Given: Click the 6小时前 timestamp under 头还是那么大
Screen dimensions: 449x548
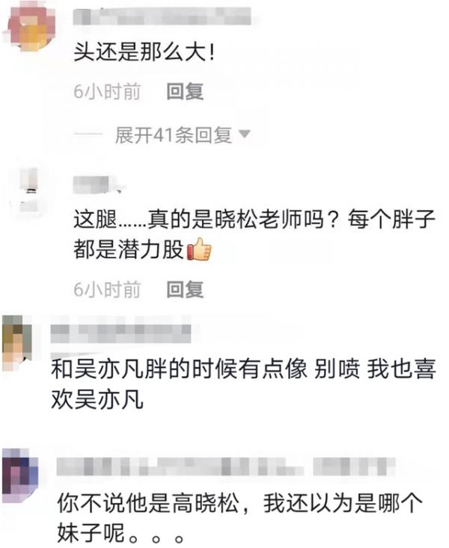Looking at the screenshot, I should pos(107,91).
